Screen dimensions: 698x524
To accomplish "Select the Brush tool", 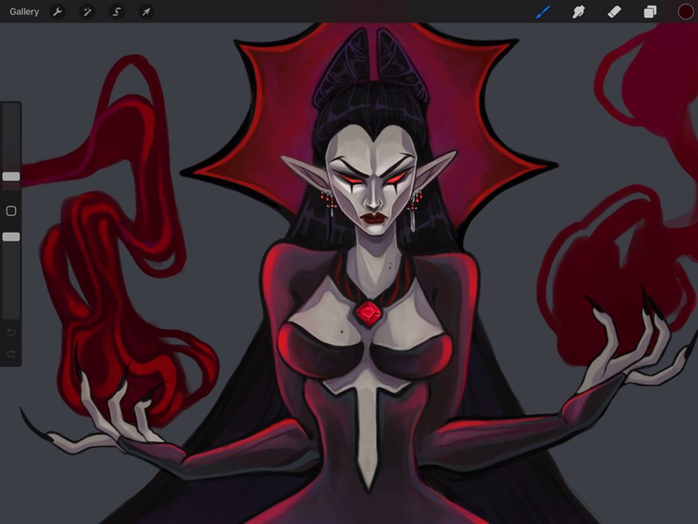I will 543,12.
